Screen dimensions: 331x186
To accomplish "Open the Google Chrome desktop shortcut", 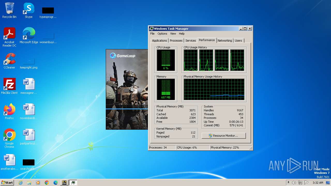I will 9,138.
